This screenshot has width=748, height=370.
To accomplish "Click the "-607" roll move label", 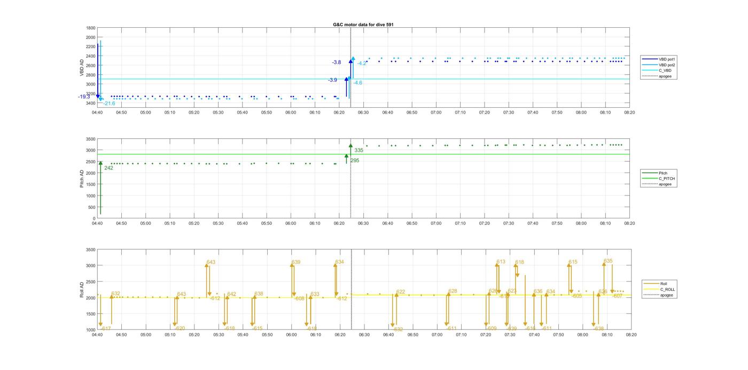I will coord(617,296).
